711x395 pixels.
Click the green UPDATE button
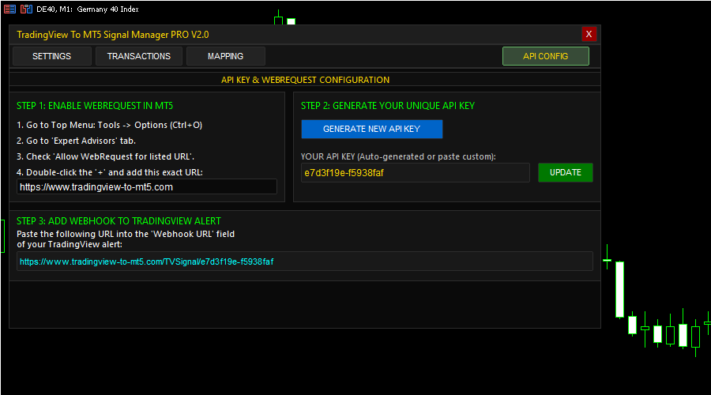tap(566, 172)
